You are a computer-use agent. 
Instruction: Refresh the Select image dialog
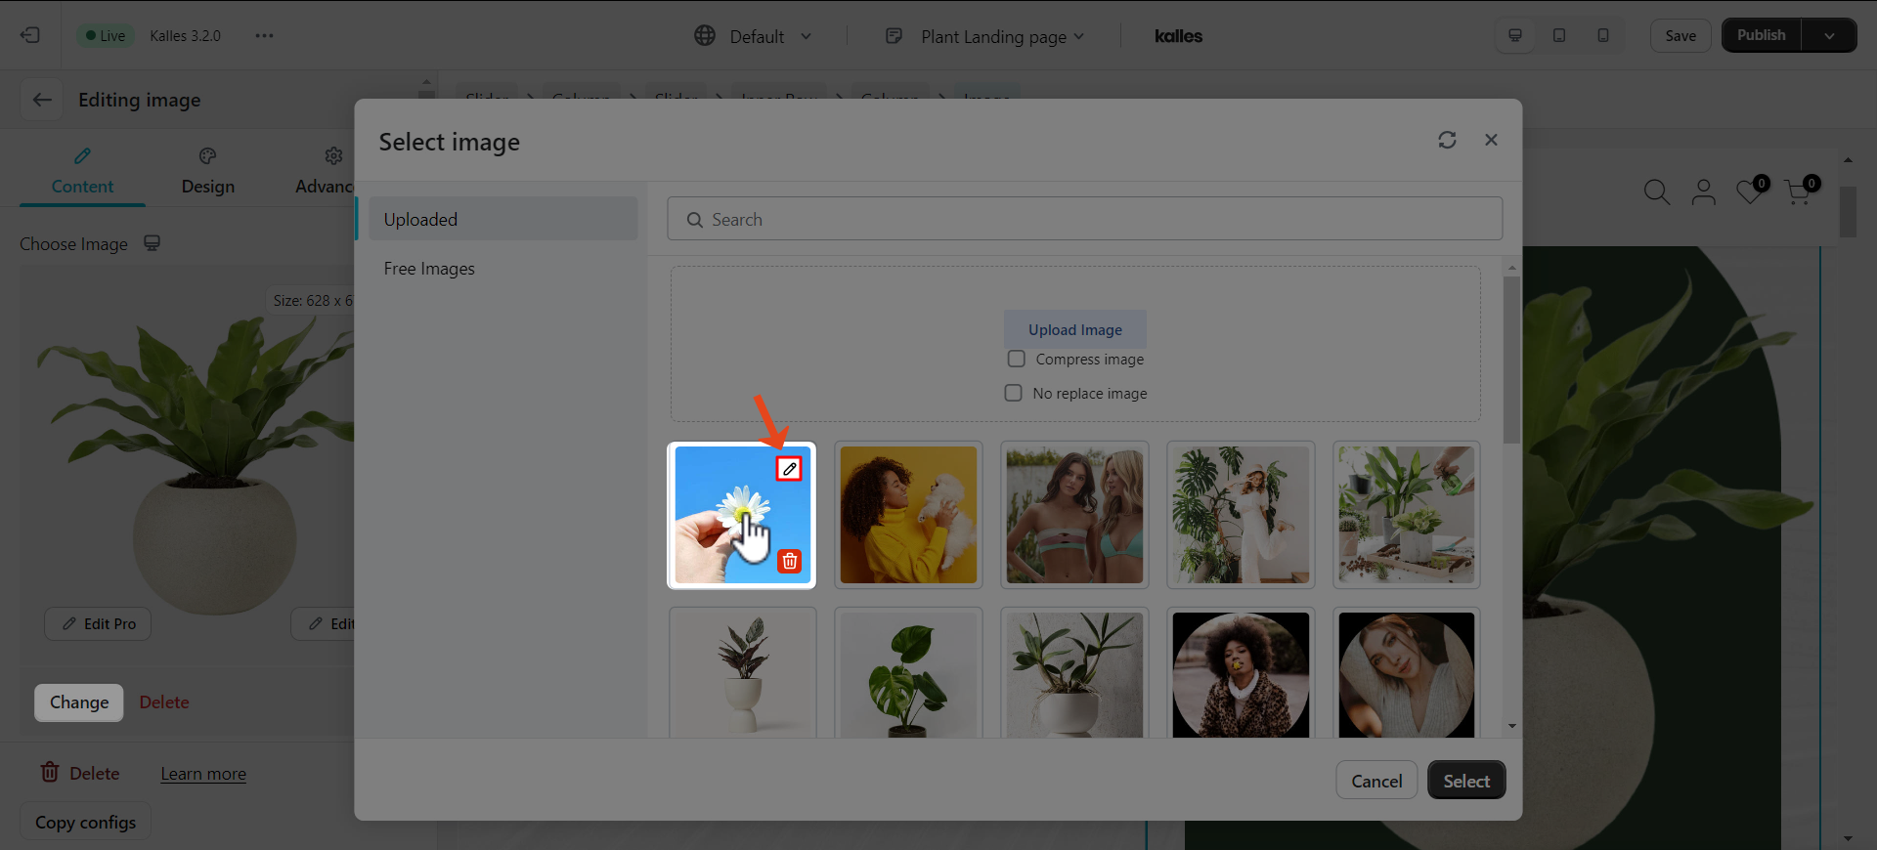pos(1447,140)
